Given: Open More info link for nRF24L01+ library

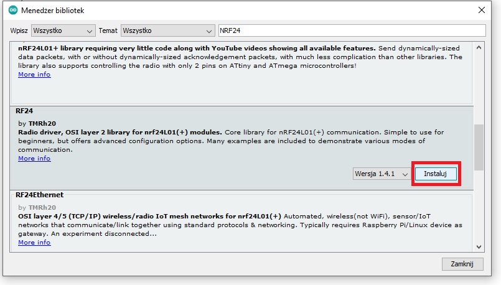Looking at the screenshot, I should (x=34, y=75).
